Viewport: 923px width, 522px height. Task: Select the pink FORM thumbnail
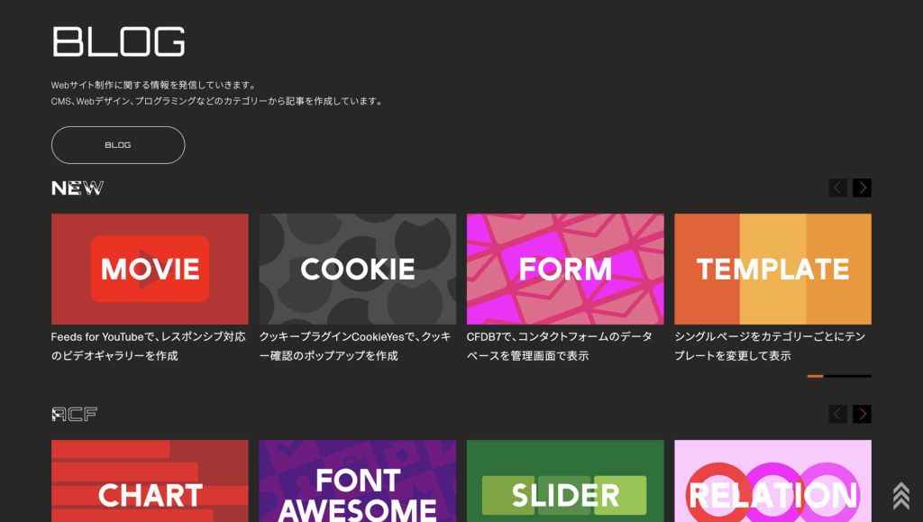click(x=565, y=269)
